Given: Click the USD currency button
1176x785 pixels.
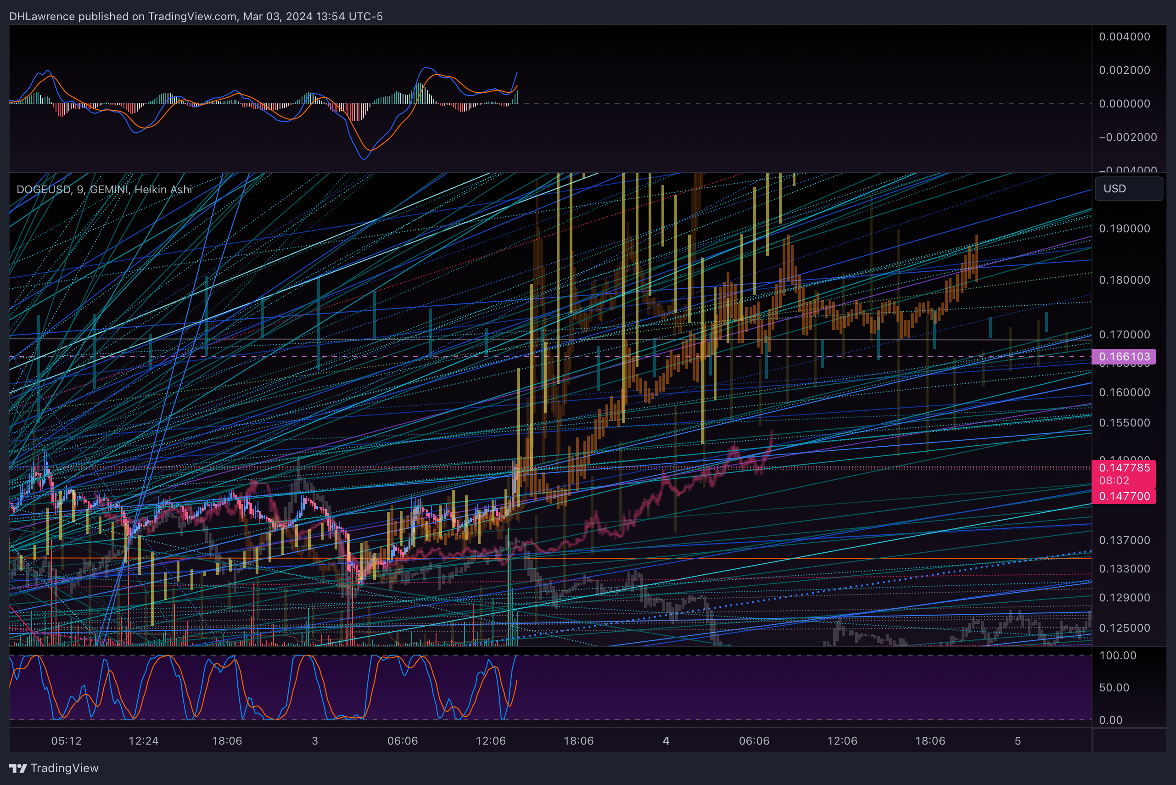Looking at the screenshot, I should click(1128, 189).
